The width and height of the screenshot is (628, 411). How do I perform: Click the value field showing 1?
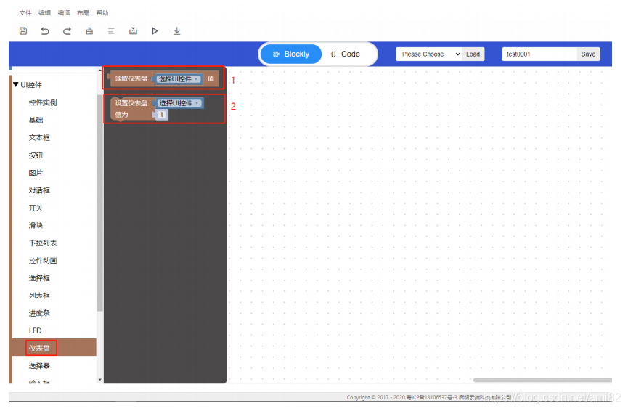(x=162, y=115)
